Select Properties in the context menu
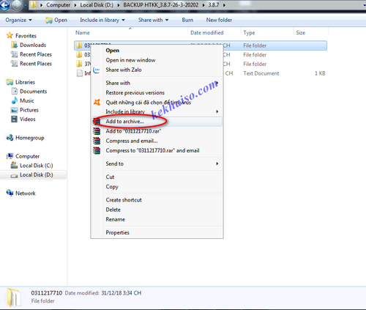Viewport: 366px width, 310px height. coord(117,232)
